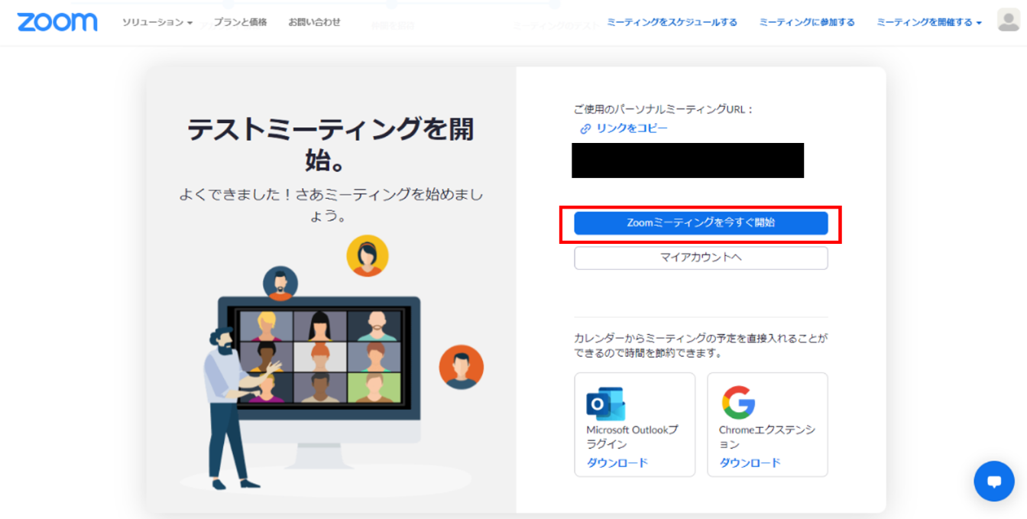Download the Chrome extension
Screen dimensions: 1027x519
(x=750, y=462)
